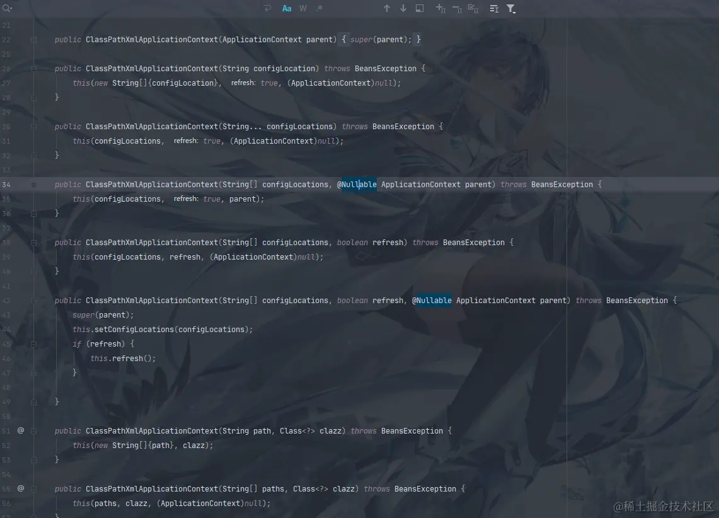The width and height of the screenshot is (719, 518).
Task: Open the search filter funnel dropdown
Action: pyautogui.click(x=511, y=9)
